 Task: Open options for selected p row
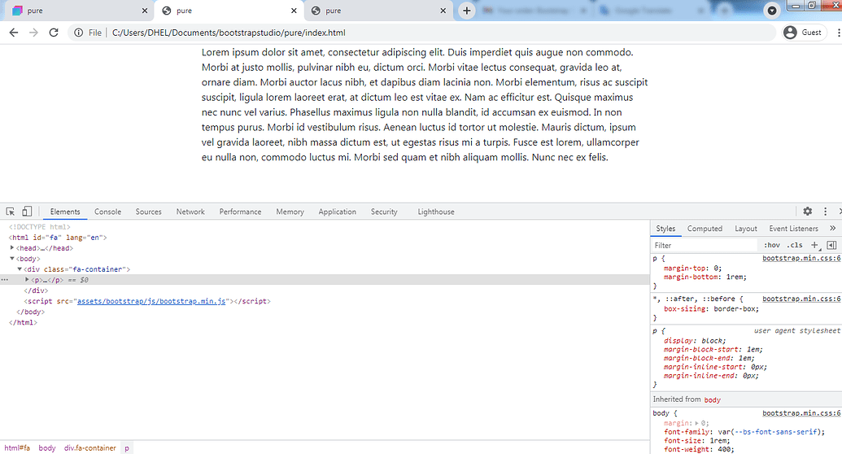point(5,280)
